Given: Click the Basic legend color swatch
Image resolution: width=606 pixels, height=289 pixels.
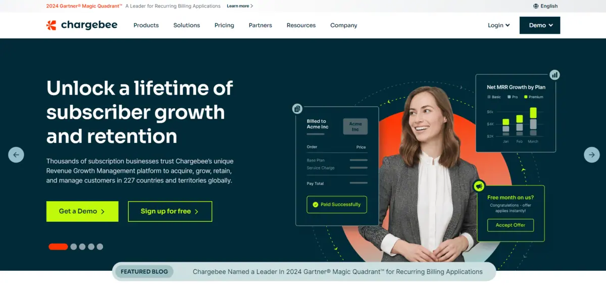Looking at the screenshot, I should 489,97.
